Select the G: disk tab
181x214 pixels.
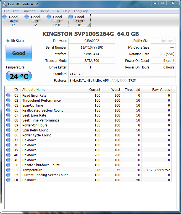coord(35,21)
